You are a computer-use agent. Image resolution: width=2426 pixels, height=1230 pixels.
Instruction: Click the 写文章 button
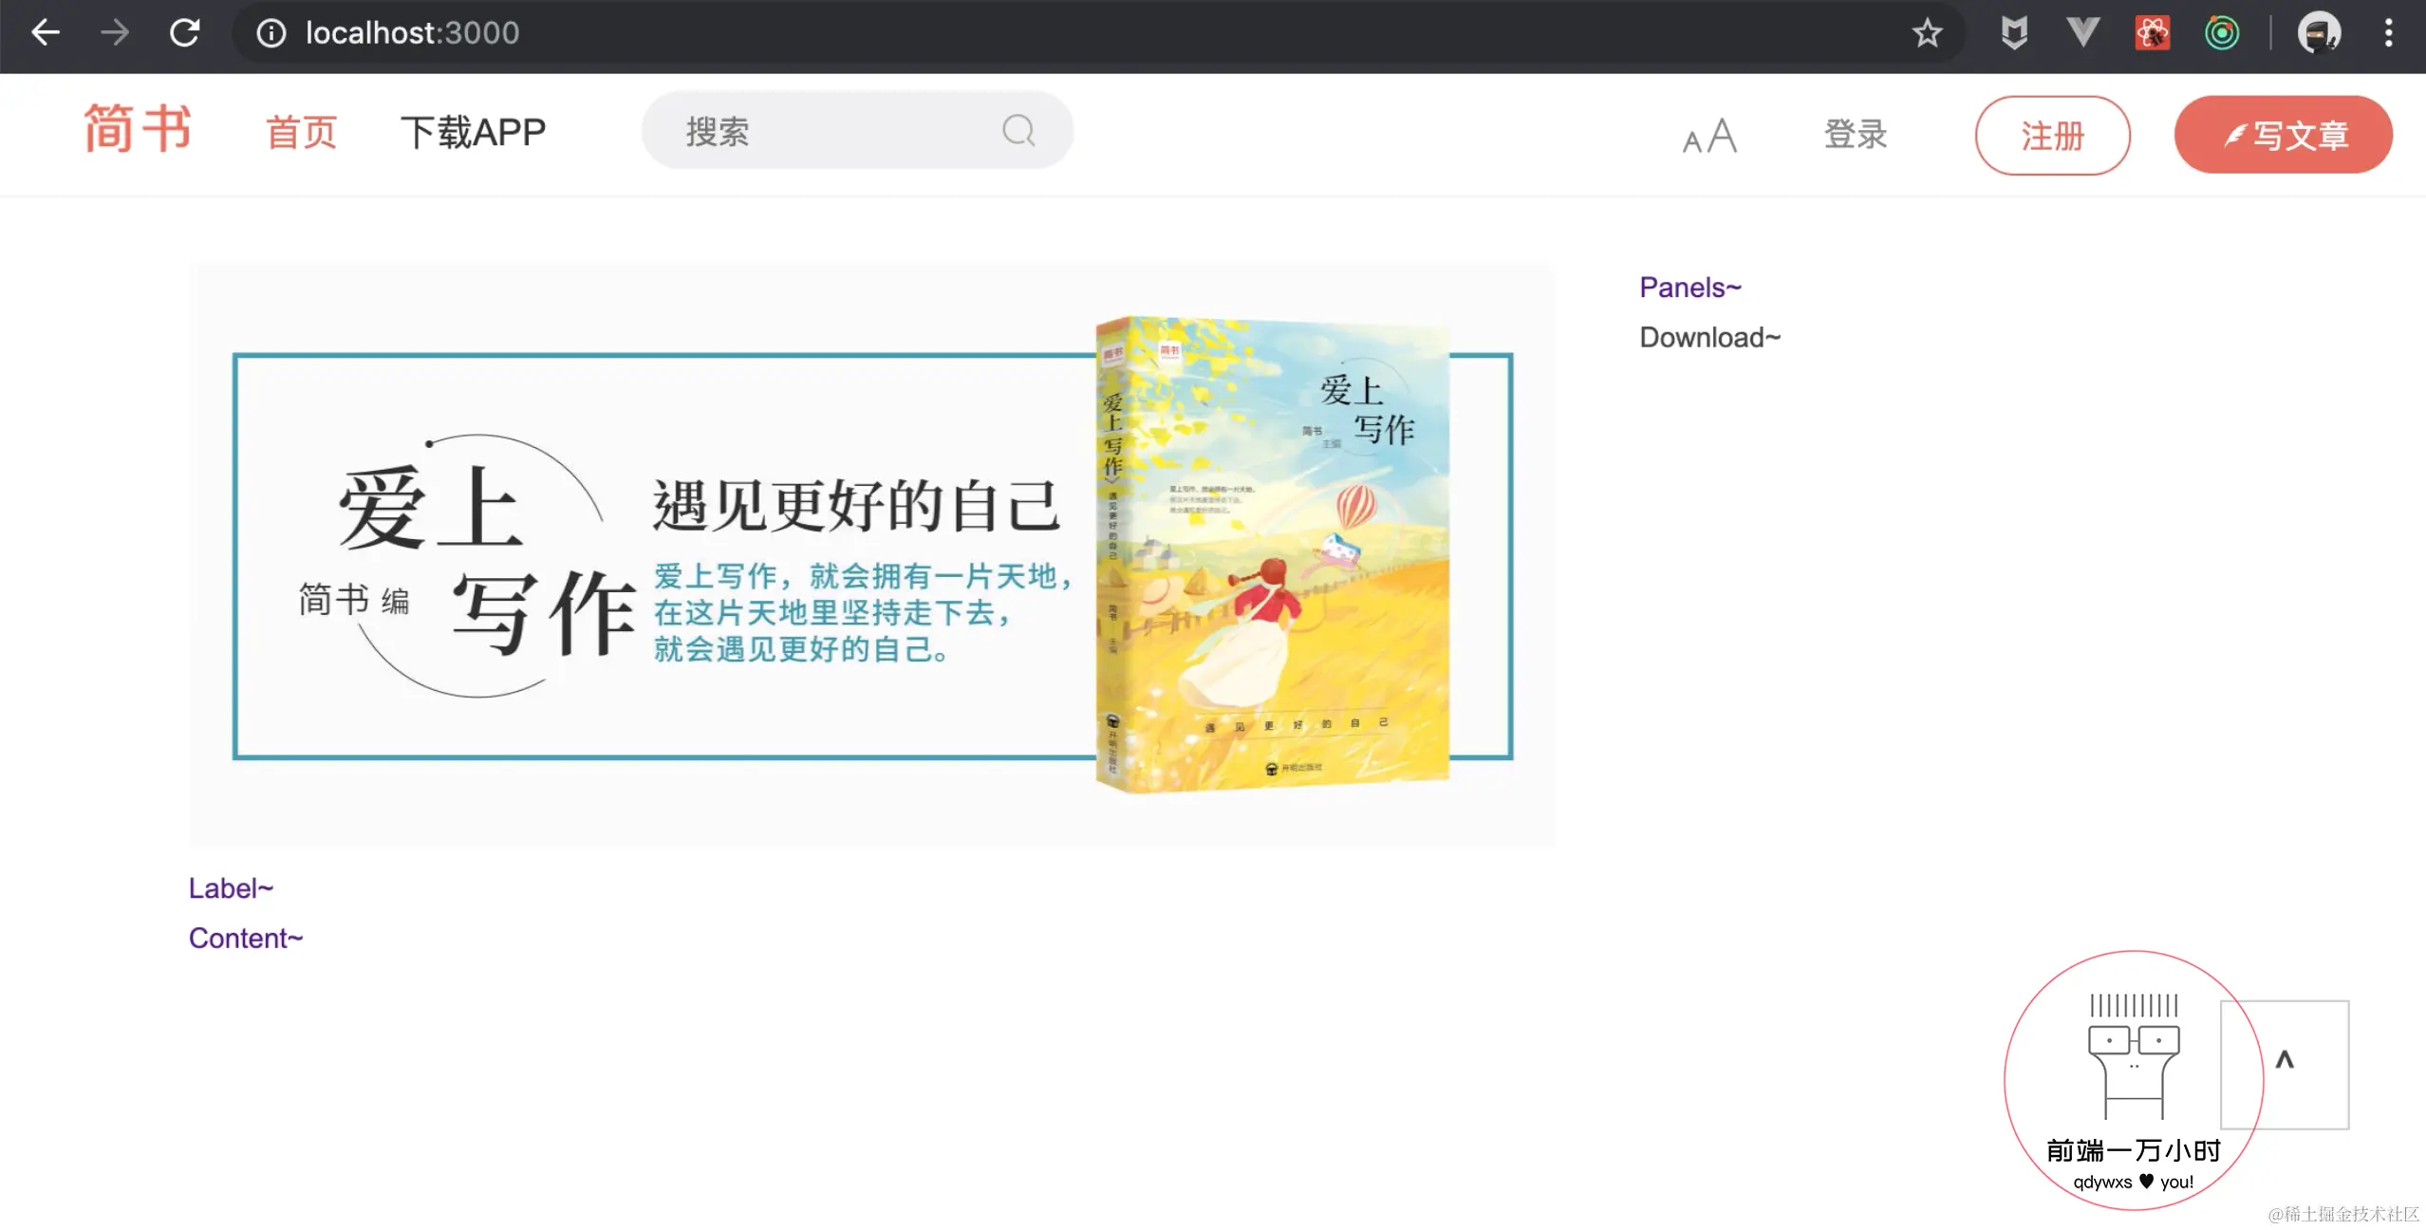pyautogui.click(x=2283, y=135)
